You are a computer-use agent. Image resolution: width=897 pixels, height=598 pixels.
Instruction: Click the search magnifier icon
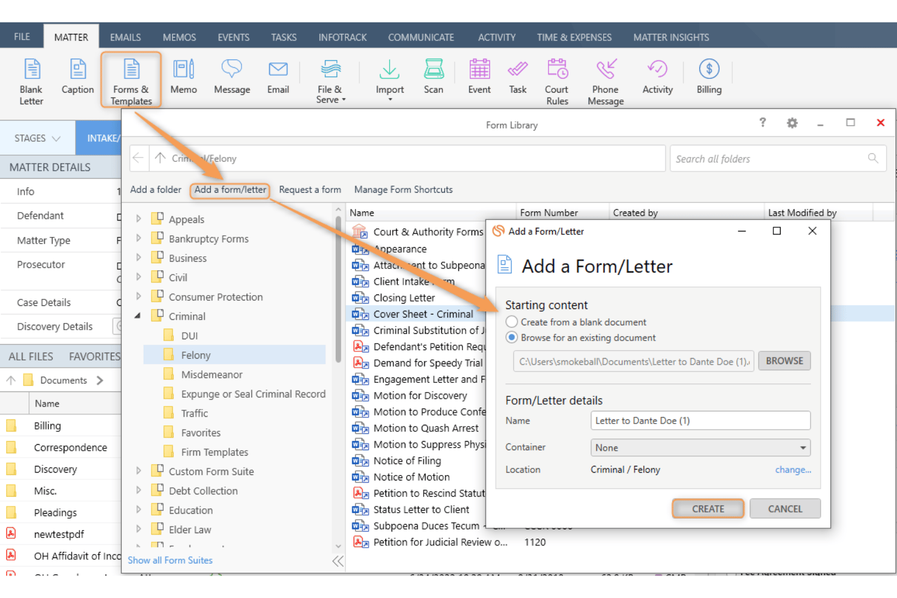point(873,158)
